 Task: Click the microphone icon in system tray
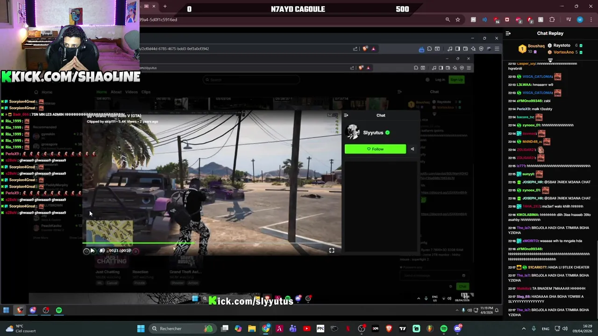pos(534,329)
